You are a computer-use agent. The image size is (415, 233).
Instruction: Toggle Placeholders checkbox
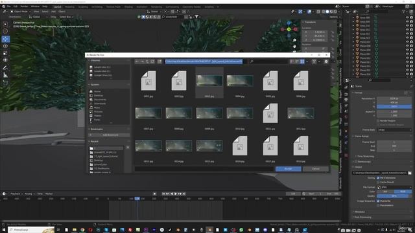(x=378, y=205)
